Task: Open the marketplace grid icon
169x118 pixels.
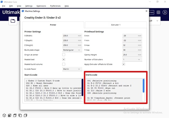Action: 158,12
